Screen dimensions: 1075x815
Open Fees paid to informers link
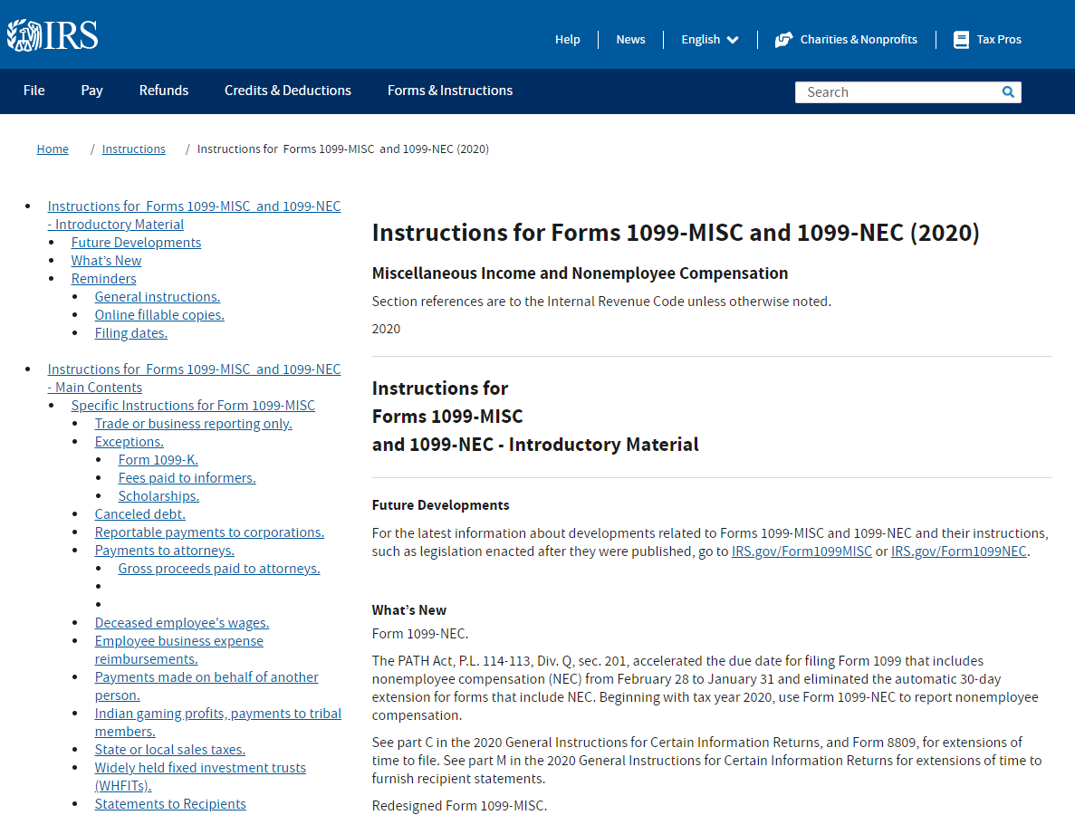tap(187, 478)
